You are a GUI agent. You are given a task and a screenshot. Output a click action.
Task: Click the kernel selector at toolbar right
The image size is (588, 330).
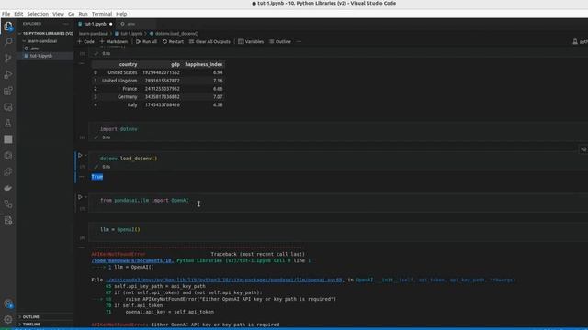[580, 42]
